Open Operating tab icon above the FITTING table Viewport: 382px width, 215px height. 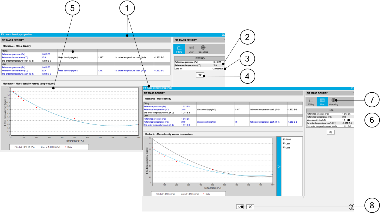[x=203, y=49]
